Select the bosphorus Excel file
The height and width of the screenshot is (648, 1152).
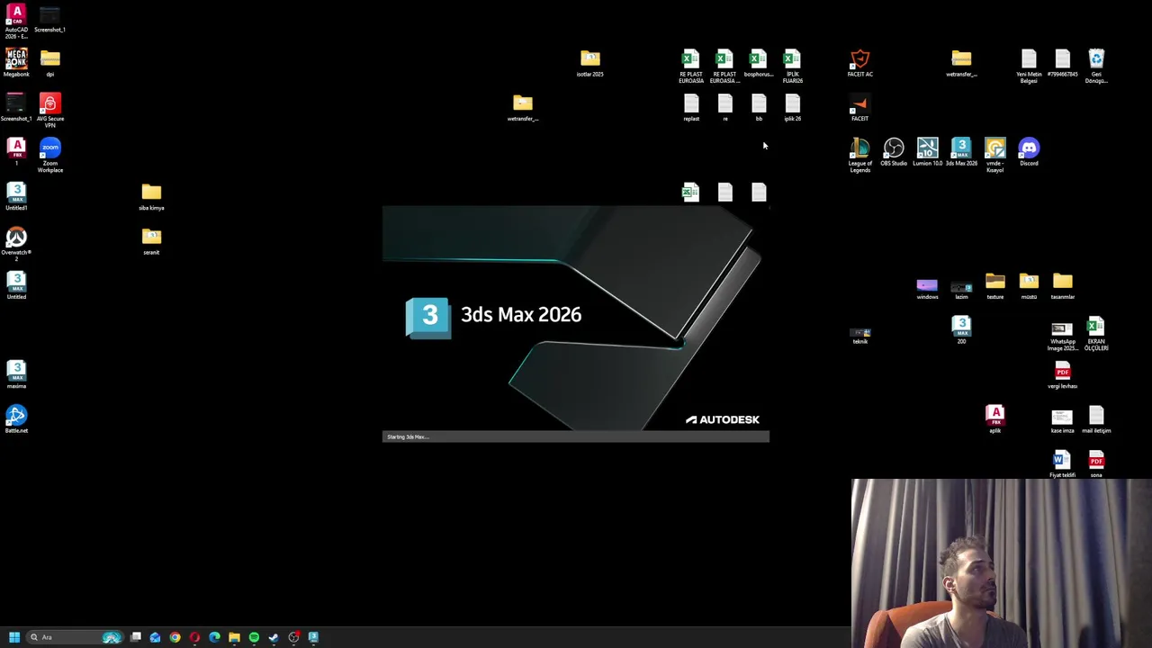[x=759, y=63]
